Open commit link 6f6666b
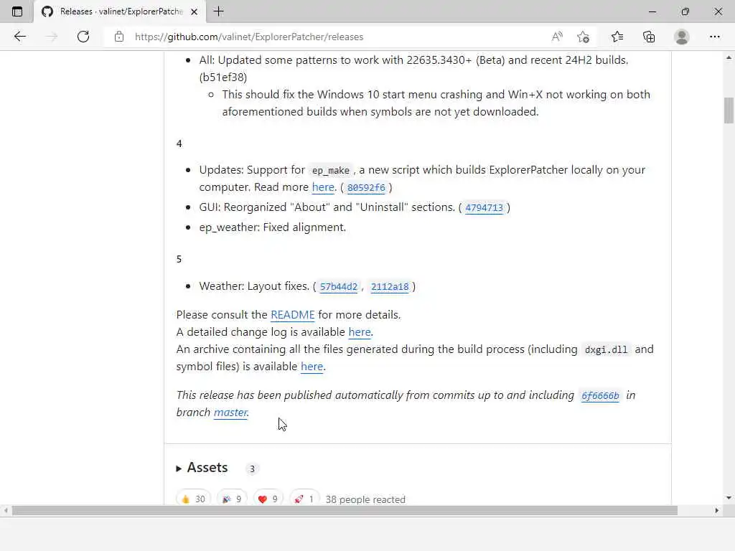The image size is (735, 551). [x=600, y=395]
